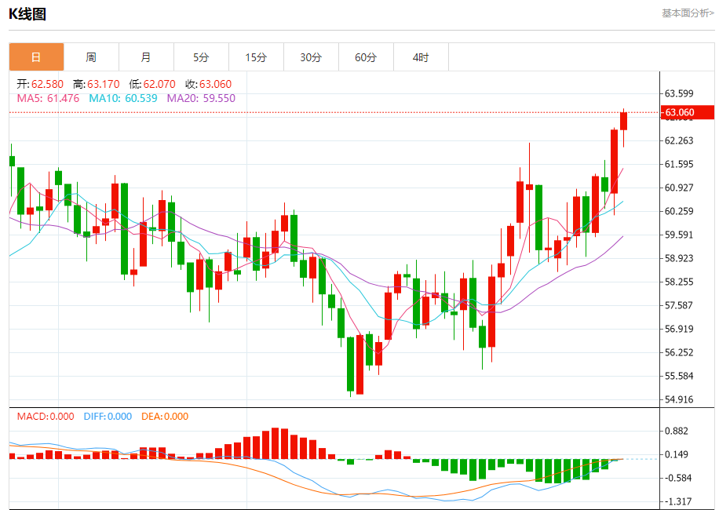This screenshot has width=719, height=510.
Task: Click the latest red candlestick at top right
Action: coord(624,121)
